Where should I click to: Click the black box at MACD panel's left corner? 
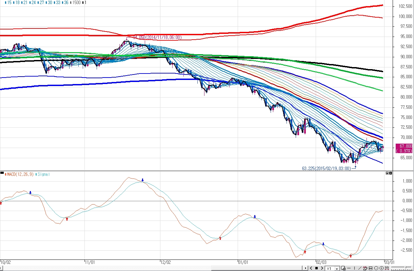(2, 173)
